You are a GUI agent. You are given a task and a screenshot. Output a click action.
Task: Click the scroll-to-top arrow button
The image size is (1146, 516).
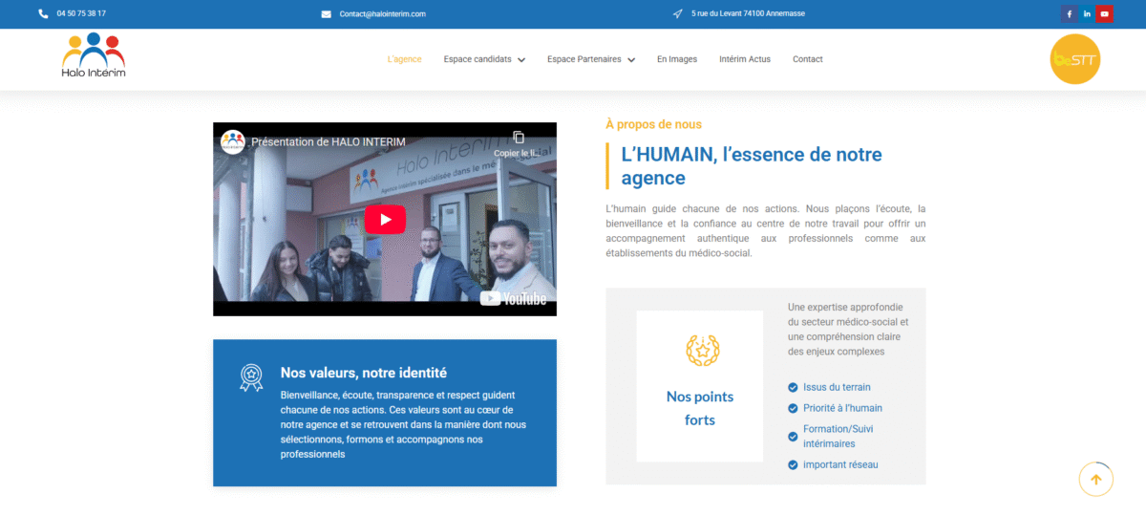point(1096,479)
